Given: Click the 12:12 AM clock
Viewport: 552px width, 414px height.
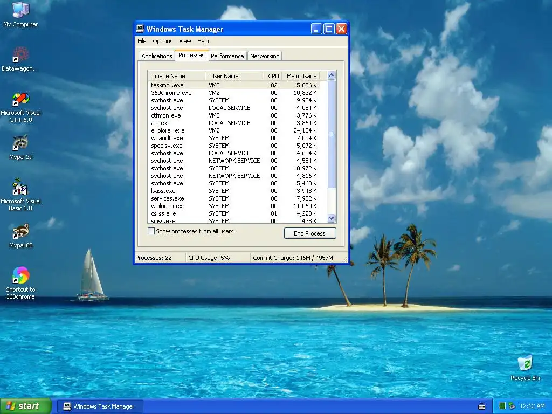Looking at the screenshot, I should pyautogui.click(x=532, y=406).
